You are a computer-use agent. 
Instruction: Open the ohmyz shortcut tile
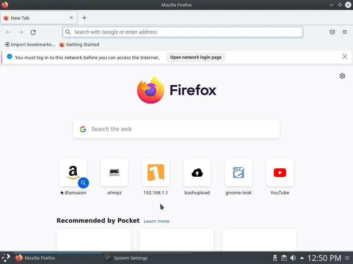click(x=114, y=173)
